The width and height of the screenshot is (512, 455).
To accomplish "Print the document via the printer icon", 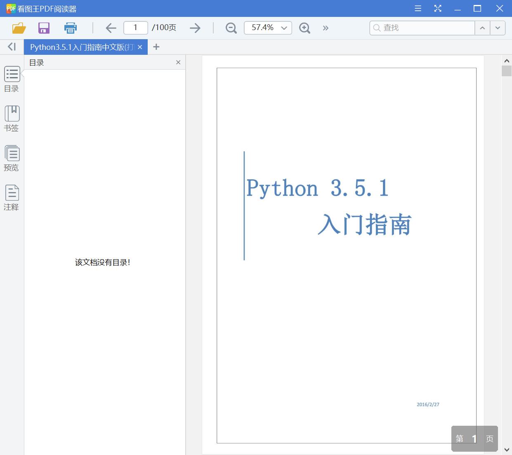I will (x=70, y=28).
